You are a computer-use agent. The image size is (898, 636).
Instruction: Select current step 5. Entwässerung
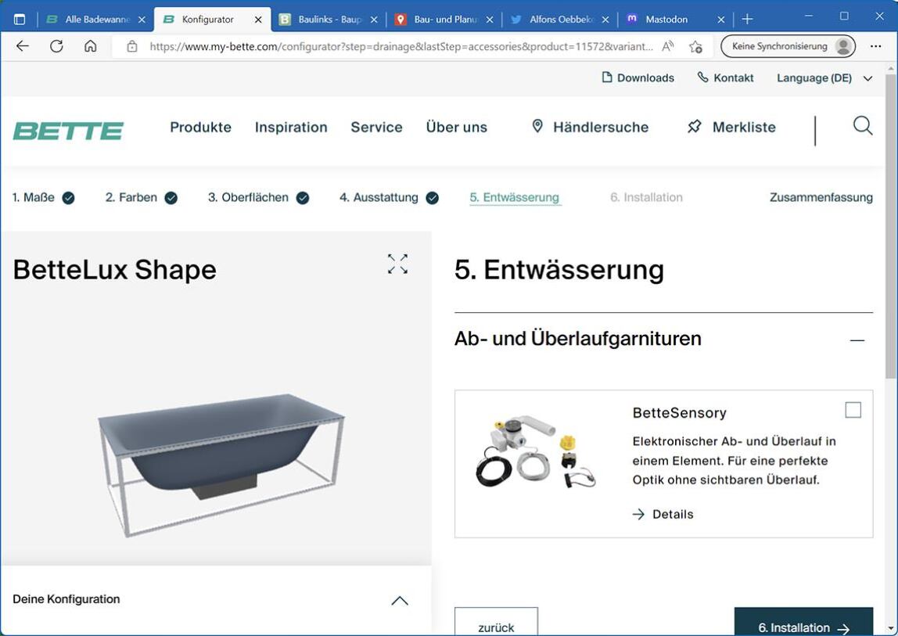pyautogui.click(x=514, y=198)
